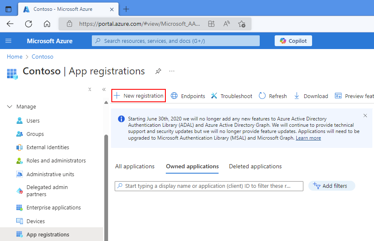Pin the App registrations page
The width and height of the screenshot is (374, 241).
pos(158,71)
